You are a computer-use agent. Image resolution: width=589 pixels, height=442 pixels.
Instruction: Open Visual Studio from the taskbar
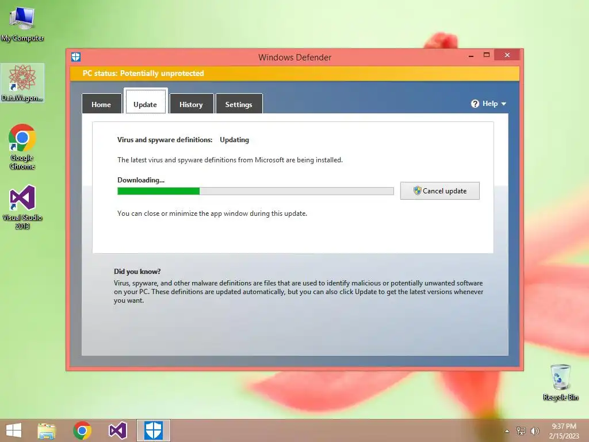[x=117, y=430]
